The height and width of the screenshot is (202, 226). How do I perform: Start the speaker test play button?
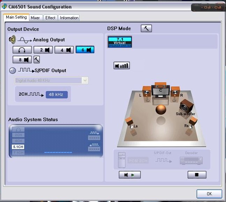(130, 175)
